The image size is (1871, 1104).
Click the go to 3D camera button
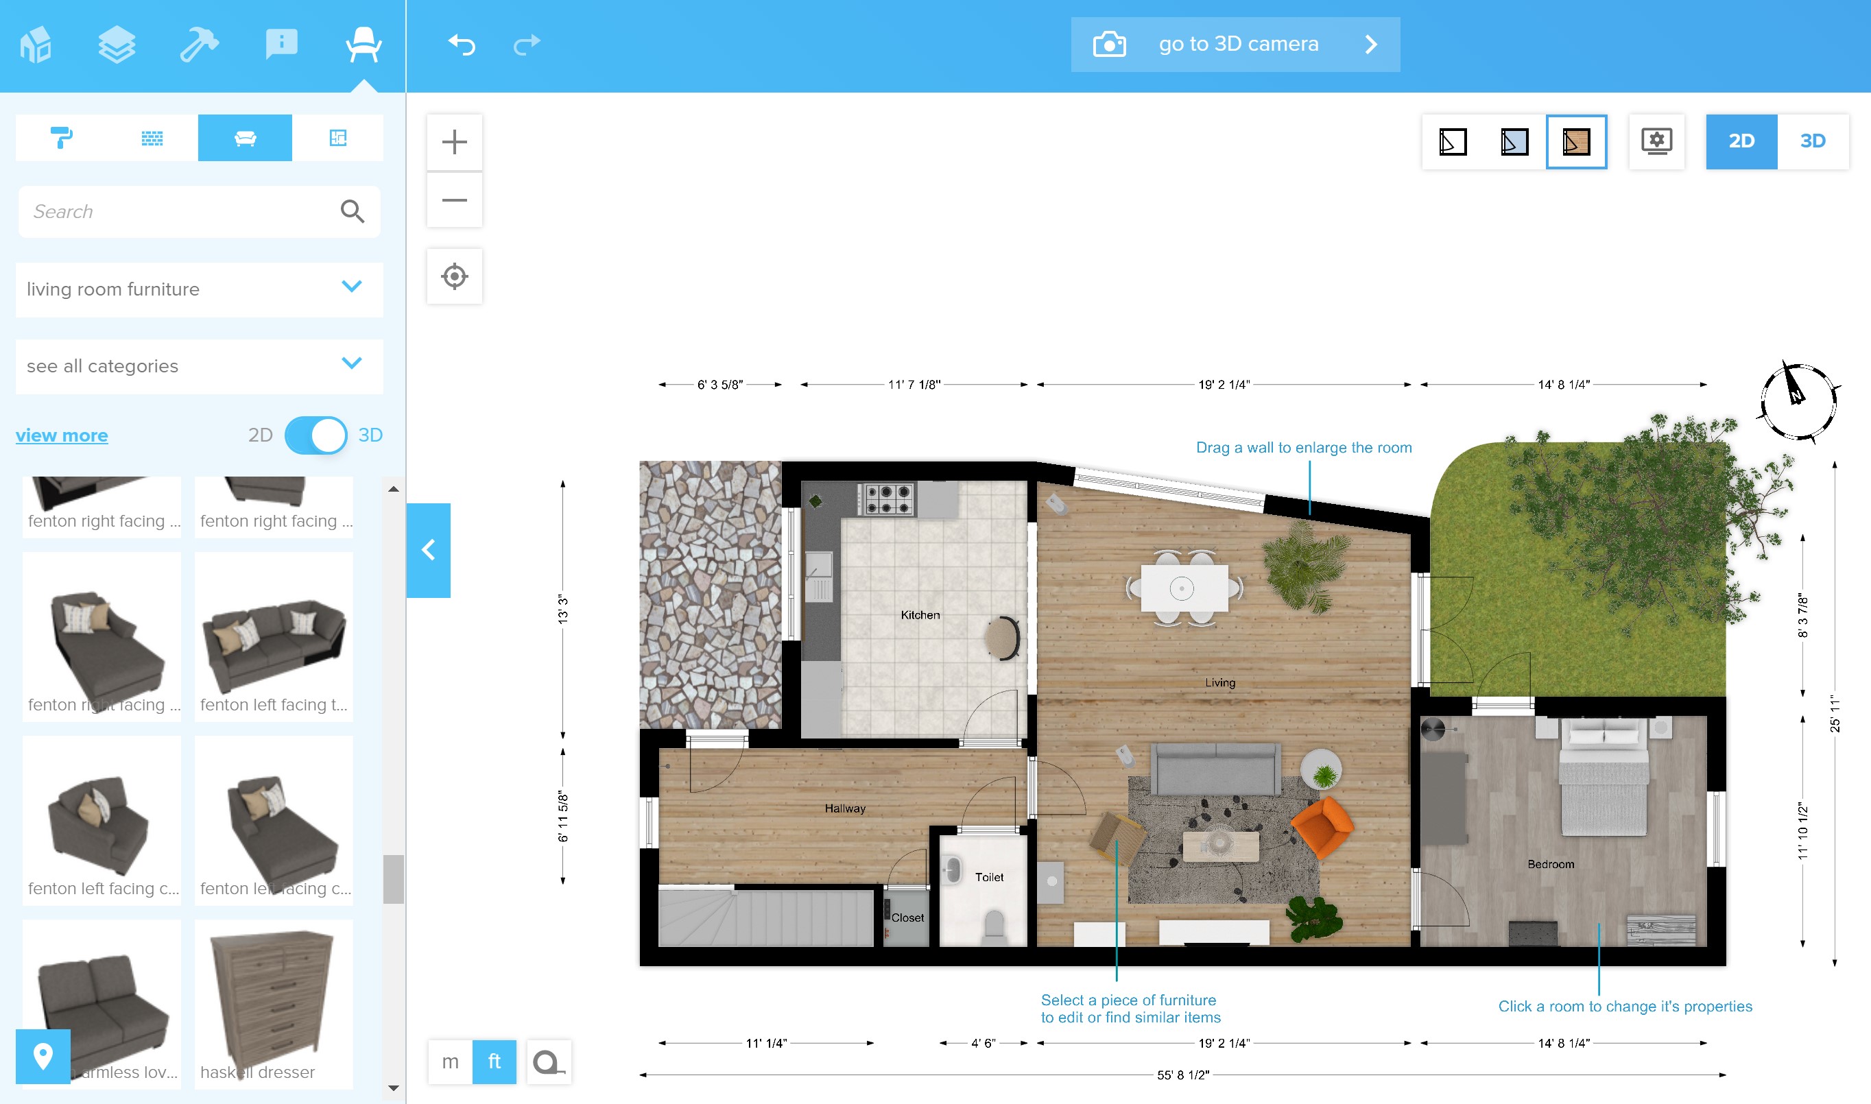point(1235,45)
